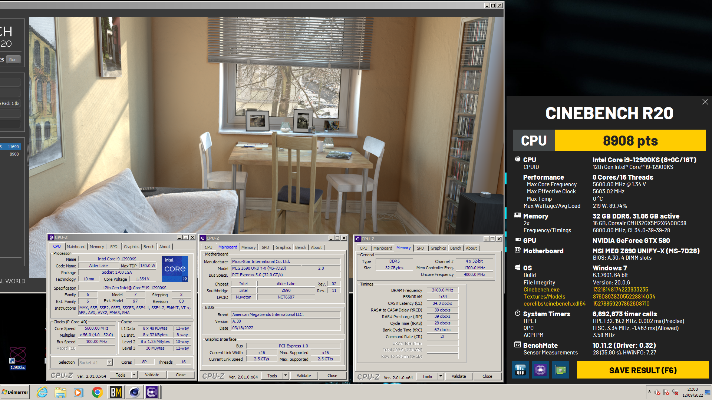
Task: Expand Tools dropdown arrow in CPU-Z Memory window
Action: pyautogui.click(x=441, y=376)
